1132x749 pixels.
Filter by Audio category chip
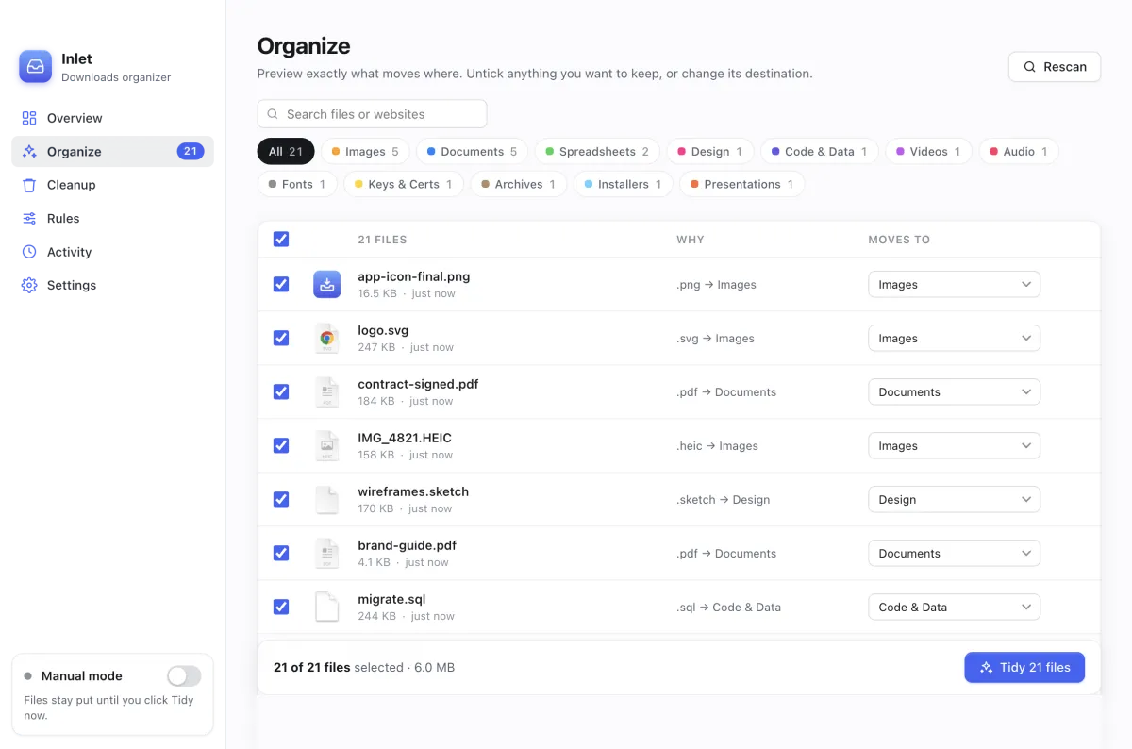(x=1019, y=151)
